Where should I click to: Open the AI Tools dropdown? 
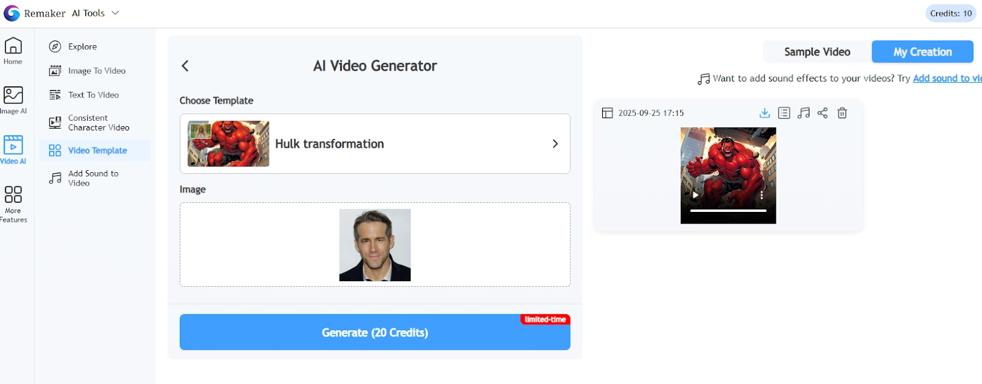pos(95,13)
